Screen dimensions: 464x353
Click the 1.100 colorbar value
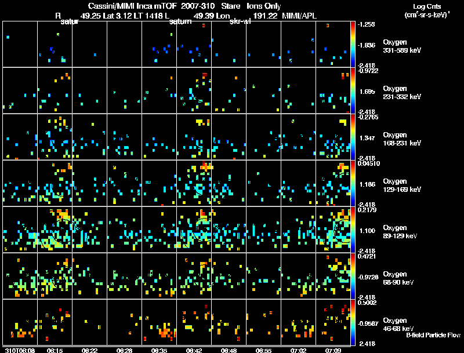click(x=367, y=231)
